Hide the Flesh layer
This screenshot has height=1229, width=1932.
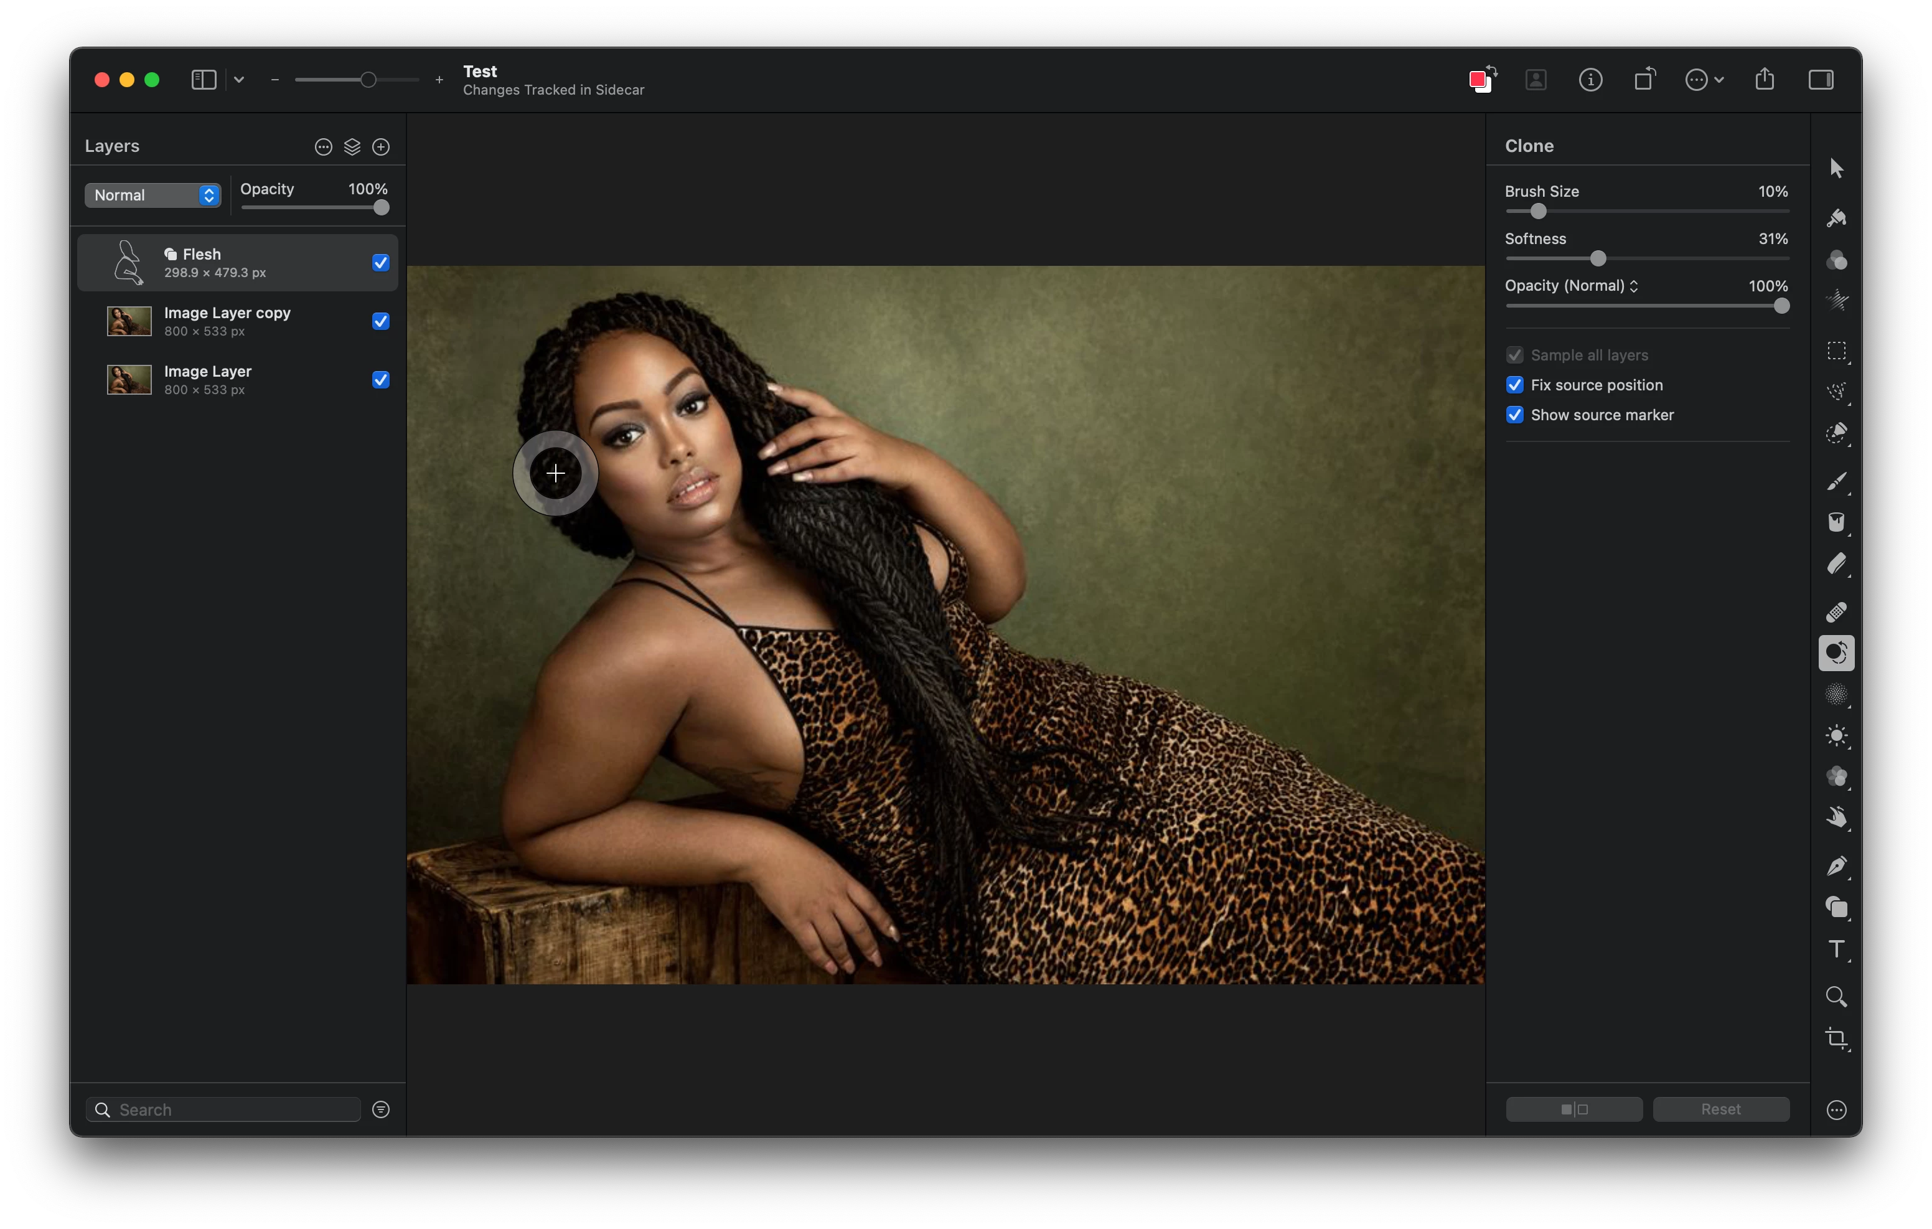tap(381, 263)
